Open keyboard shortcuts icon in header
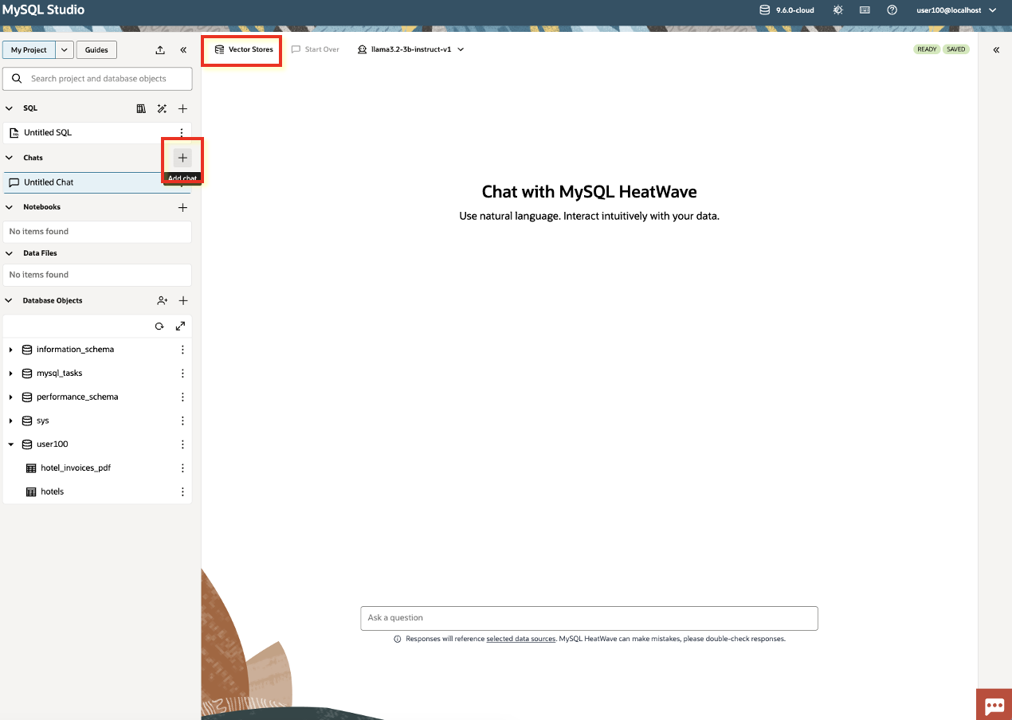 pos(865,10)
